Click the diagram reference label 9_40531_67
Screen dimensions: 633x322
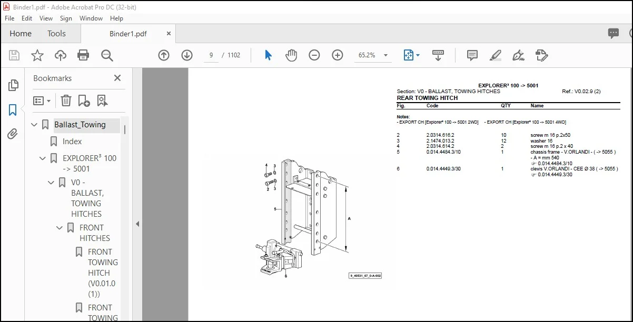click(365, 276)
